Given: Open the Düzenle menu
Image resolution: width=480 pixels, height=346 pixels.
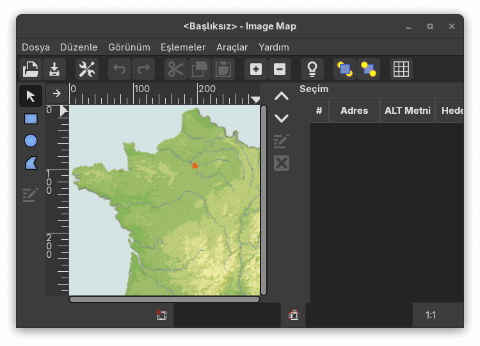Looking at the screenshot, I should [79, 47].
